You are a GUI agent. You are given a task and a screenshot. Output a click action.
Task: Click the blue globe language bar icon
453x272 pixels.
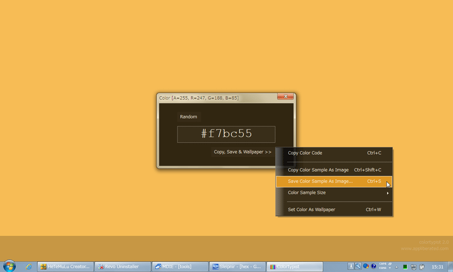tap(366, 266)
